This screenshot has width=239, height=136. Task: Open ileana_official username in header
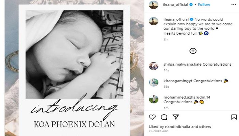[175, 4]
